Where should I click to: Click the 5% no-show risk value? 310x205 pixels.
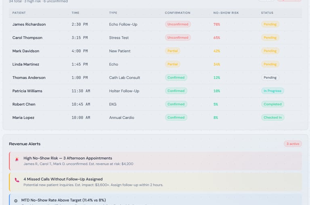pos(216,104)
